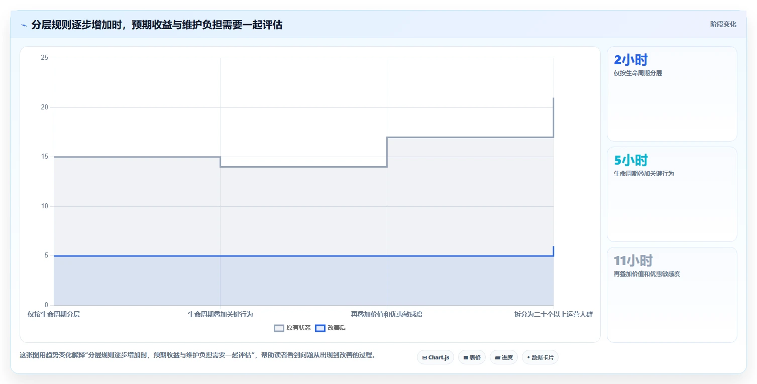
Task: Click the card caption 再叠加价值和优惠敏感度 under 11小时
Action: point(646,274)
